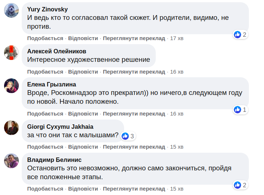Screen dimensions: 264x195
Task: Open like reactions on Yury Zinovsky's comment
Action: pyautogui.click(x=240, y=35)
